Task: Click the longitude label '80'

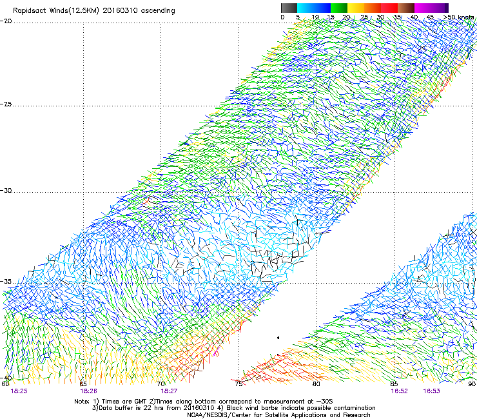Action: [316, 384]
